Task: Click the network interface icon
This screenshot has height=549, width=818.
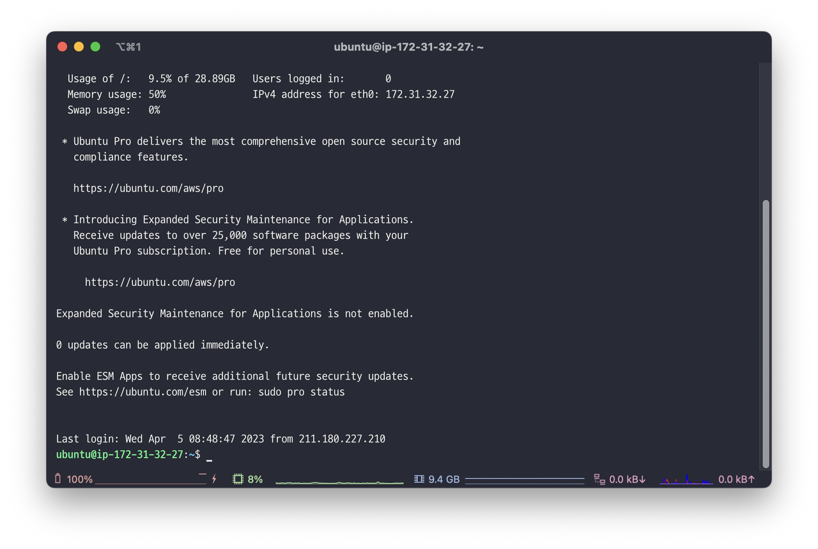Action: 599,479
